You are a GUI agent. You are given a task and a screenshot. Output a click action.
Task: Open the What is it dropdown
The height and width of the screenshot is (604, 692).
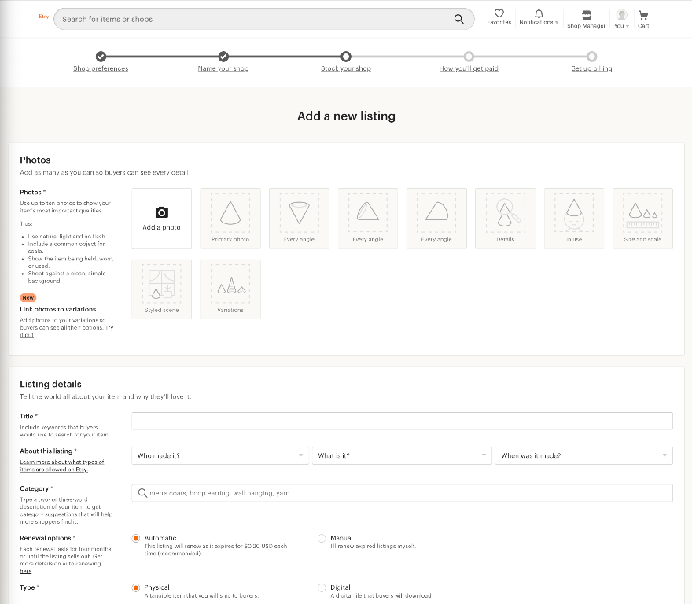tap(402, 455)
